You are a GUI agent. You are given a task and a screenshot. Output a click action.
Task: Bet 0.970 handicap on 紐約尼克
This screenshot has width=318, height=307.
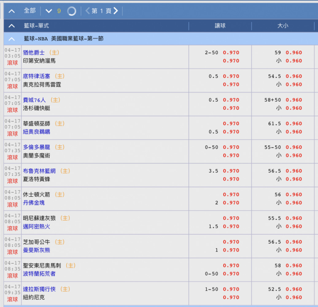tap(231, 297)
